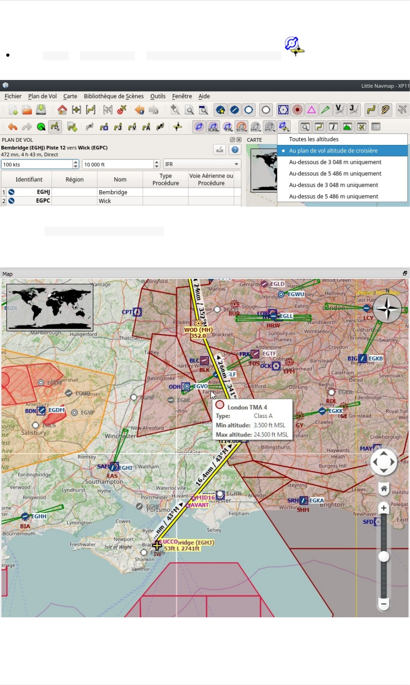This screenshot has width=410, height=685.
Task: Open Bibliothèque de Scènes menu
Action: 114,96
